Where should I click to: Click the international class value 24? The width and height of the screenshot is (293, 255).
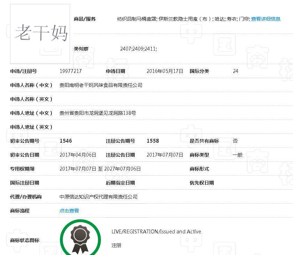(236, 71)
